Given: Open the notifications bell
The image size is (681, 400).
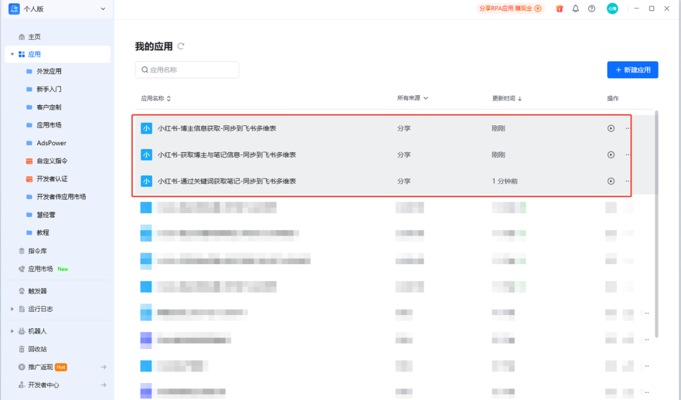Looking at the screenshot, I should [x=576, y=9].
